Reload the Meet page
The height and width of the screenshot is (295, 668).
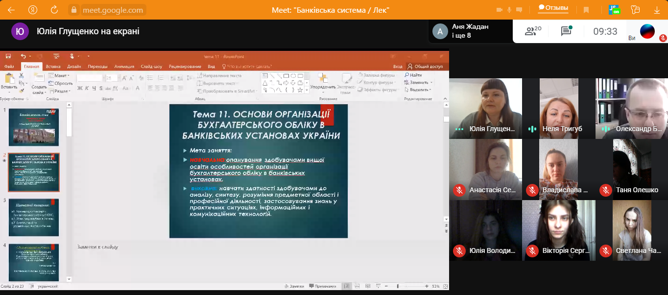point(54,10)
